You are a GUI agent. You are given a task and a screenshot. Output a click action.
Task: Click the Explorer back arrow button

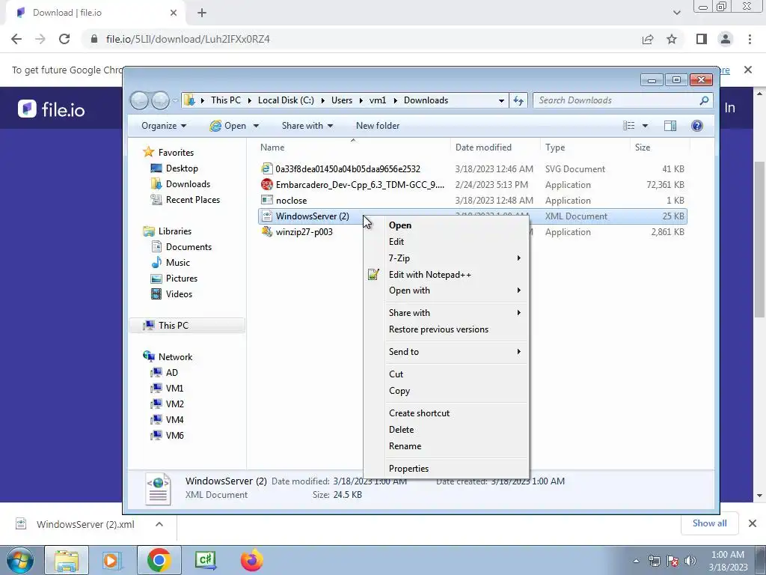pos(139,101)
